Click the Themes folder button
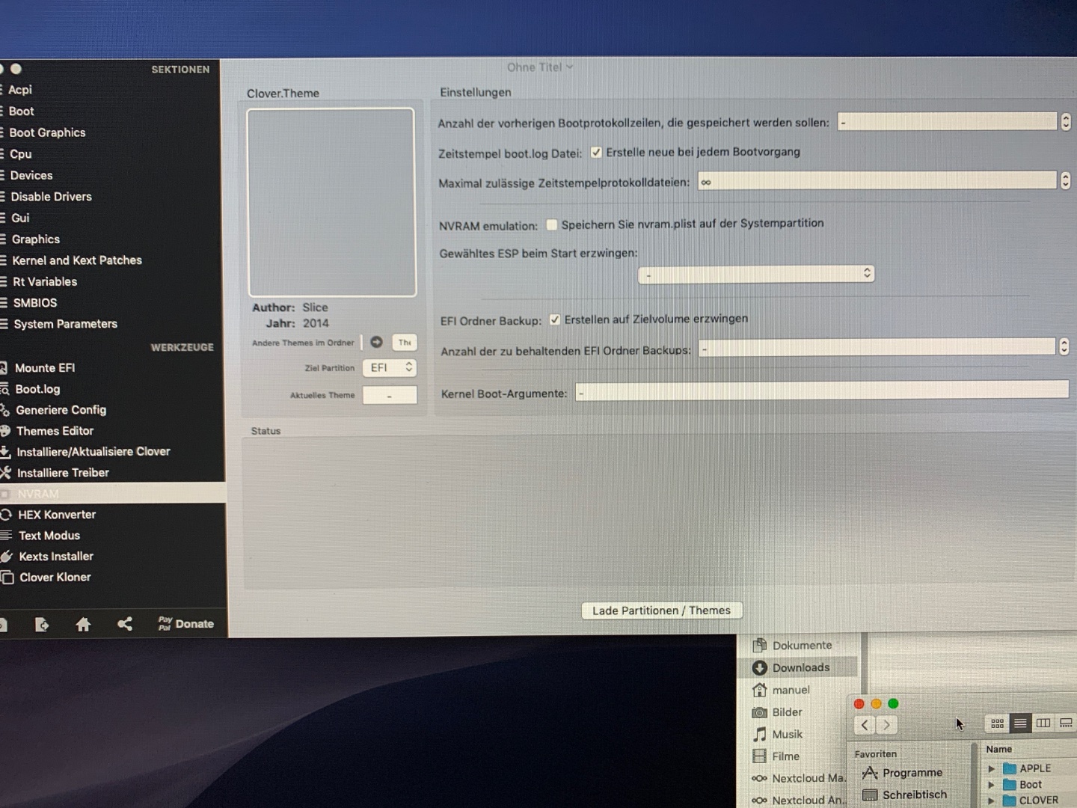This screenshot has height=808, width=1077. 405,342
